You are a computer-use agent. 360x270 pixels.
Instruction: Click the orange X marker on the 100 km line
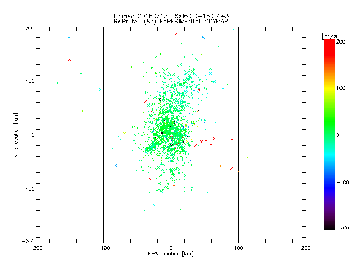(238, 172)
